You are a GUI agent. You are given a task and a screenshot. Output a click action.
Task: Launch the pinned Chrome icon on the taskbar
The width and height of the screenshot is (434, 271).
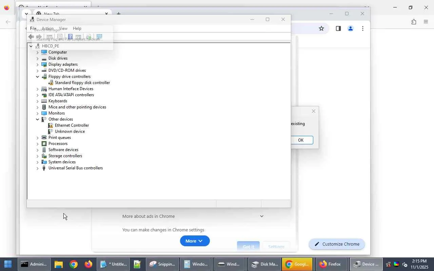74,264
